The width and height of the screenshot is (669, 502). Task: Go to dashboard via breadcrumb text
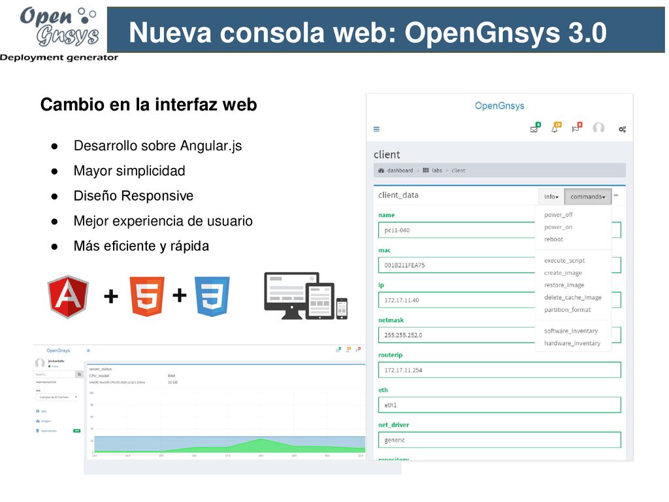coord(400,171)
